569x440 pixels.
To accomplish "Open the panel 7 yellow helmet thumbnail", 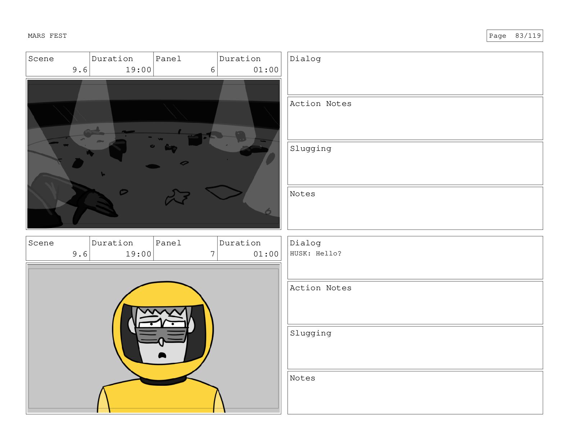I will point(154,338).
